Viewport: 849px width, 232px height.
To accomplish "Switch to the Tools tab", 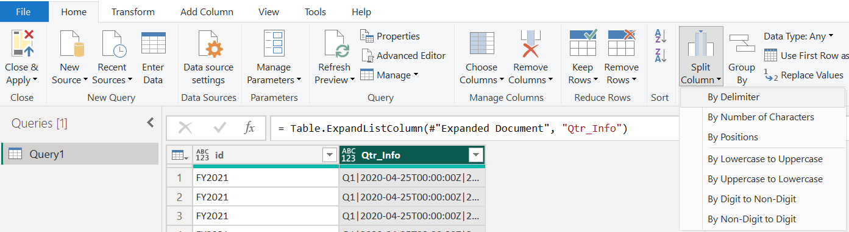I will 316,12.
